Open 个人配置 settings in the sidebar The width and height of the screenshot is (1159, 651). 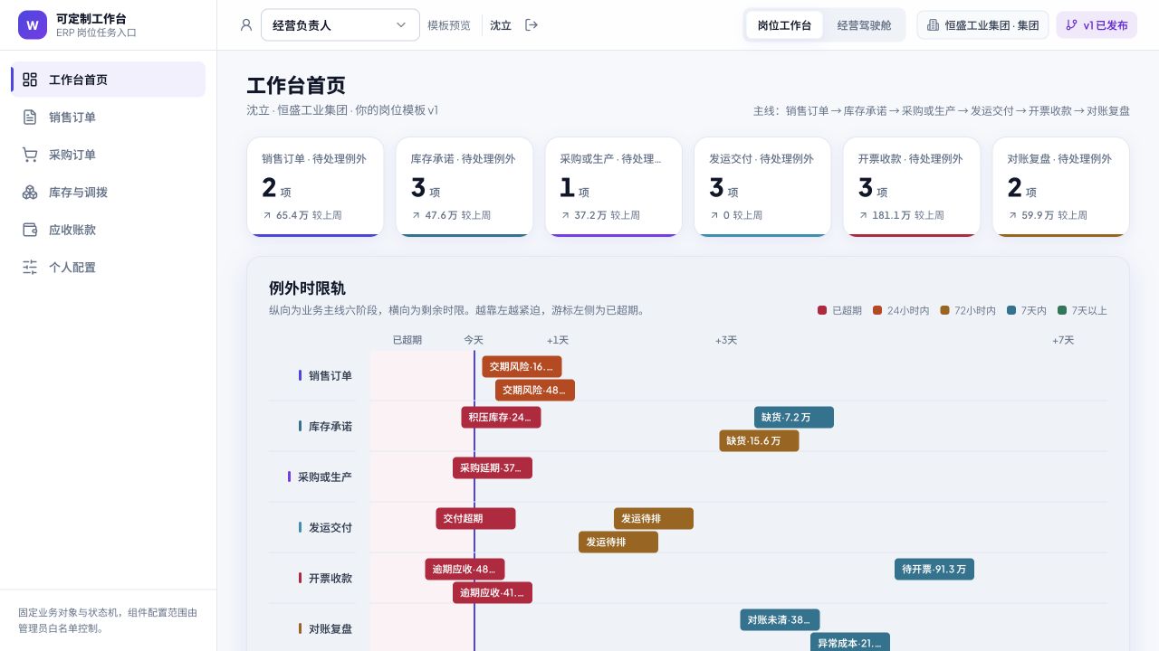coord(108,267)
